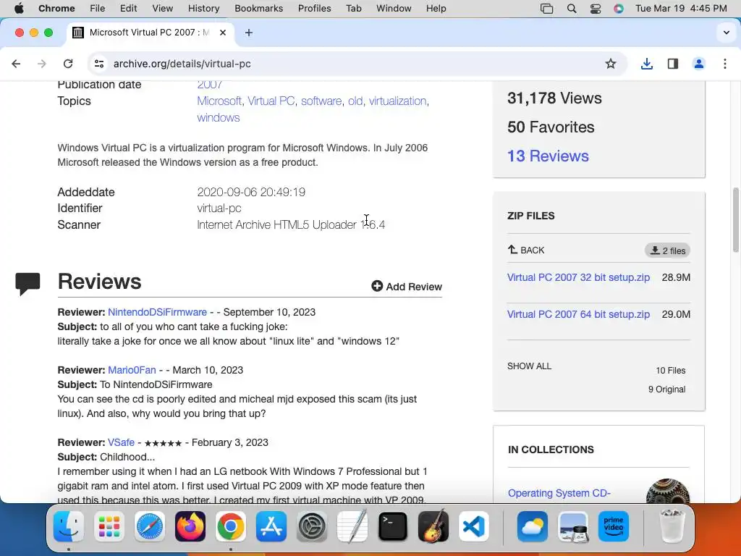
Task: Click the gears collection thumbnail
Action: [668, 491]
